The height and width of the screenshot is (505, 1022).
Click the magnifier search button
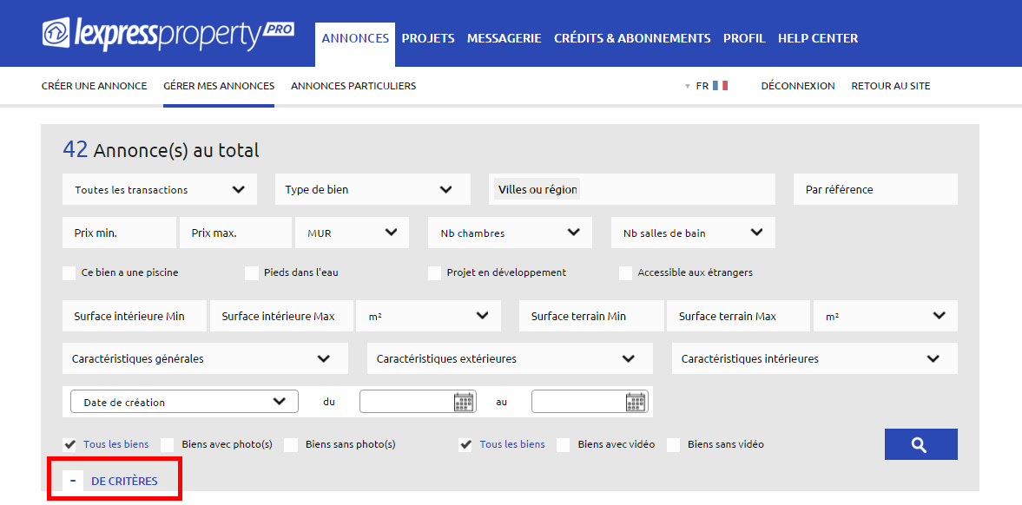[x=921, y=444]
